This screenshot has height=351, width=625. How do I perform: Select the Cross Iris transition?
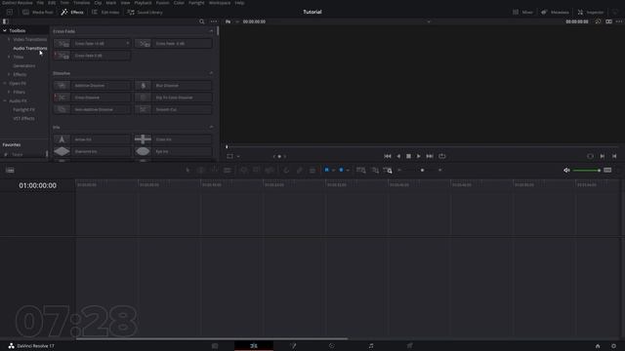174,139
